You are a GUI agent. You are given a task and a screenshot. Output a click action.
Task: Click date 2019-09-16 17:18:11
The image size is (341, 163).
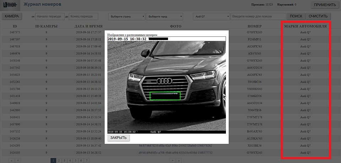click(88, 39)
